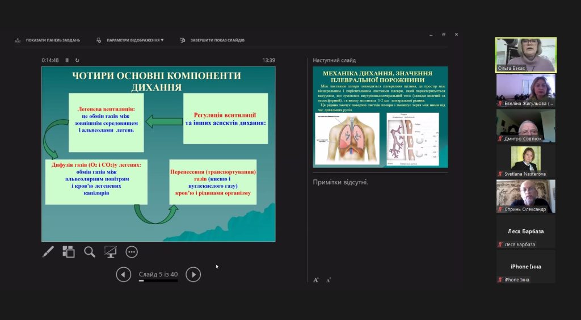581x320 pixels.
Task: Pause the presentation timer
Action: [x=67, y=60]
